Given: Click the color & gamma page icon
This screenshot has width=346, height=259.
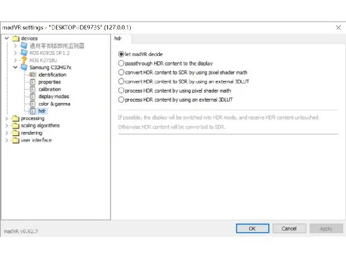Looking at the screenshot, I should pos(33,104).
